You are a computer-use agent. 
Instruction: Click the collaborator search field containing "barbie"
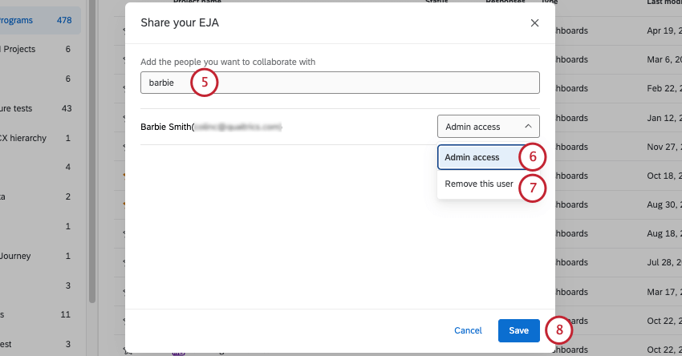339,83
